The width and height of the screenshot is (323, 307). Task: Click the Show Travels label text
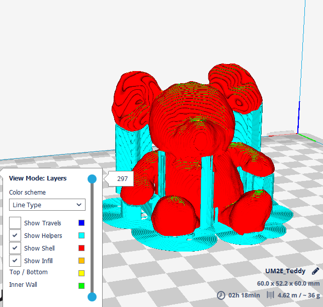(x=43, y=223)
